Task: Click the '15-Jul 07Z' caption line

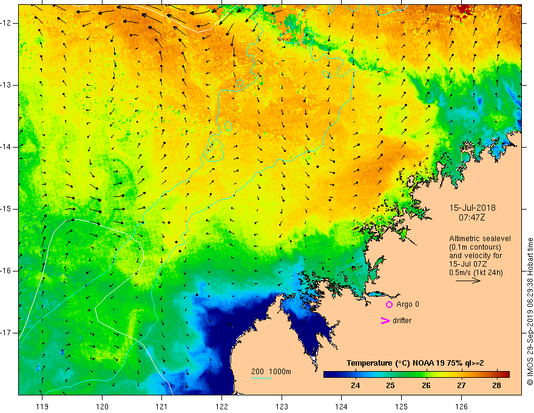Action: [468, 264]
